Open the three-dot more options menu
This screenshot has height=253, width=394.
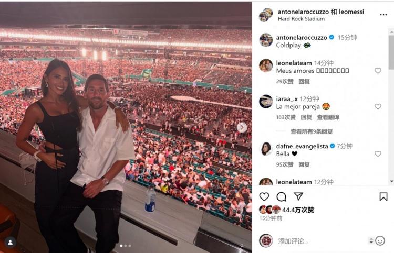(383, 15)
